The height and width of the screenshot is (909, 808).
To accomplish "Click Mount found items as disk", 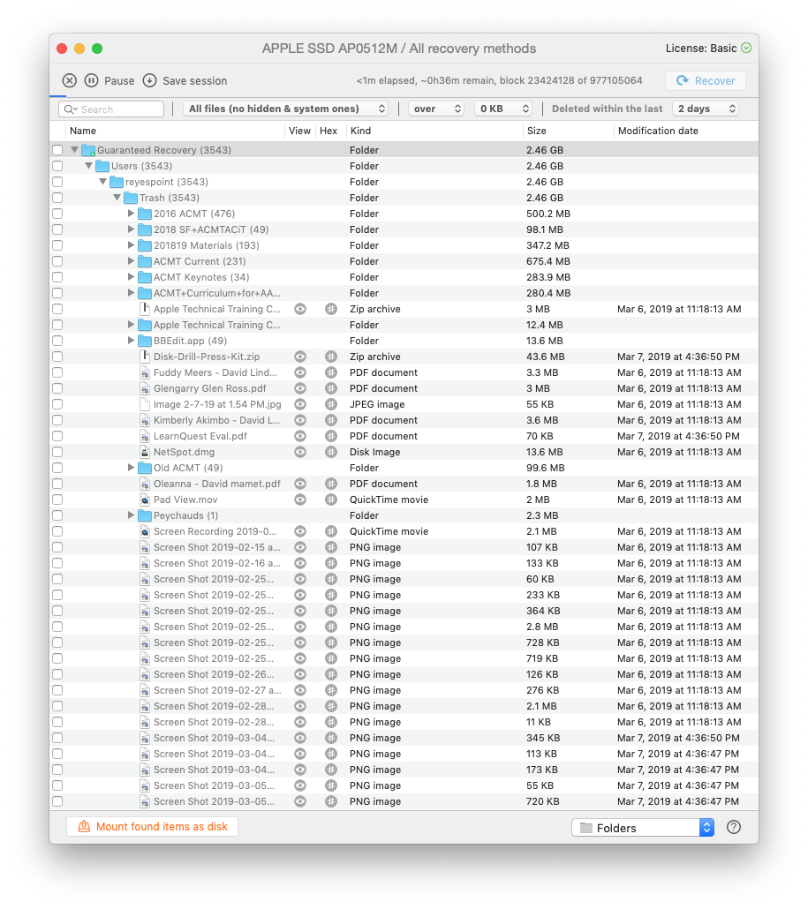I will point(152,828).
